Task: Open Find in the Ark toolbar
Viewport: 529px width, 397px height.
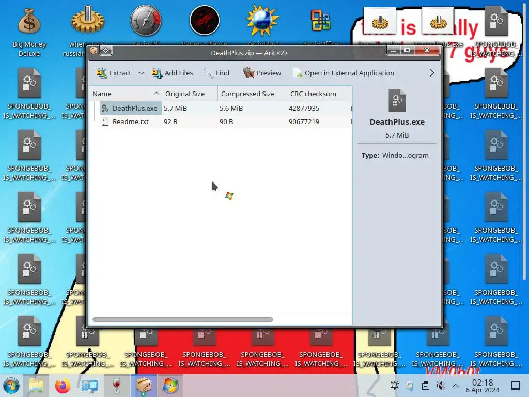Action: click(x=216, y=73)
